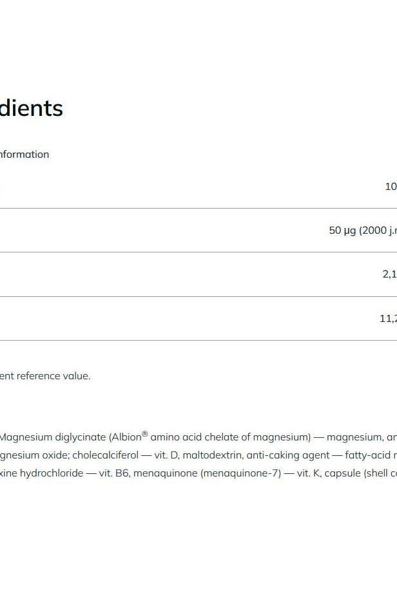Screen dimensions: 397x595
Task: Click the value starting with 10 in first row
Action: (391, 187)
